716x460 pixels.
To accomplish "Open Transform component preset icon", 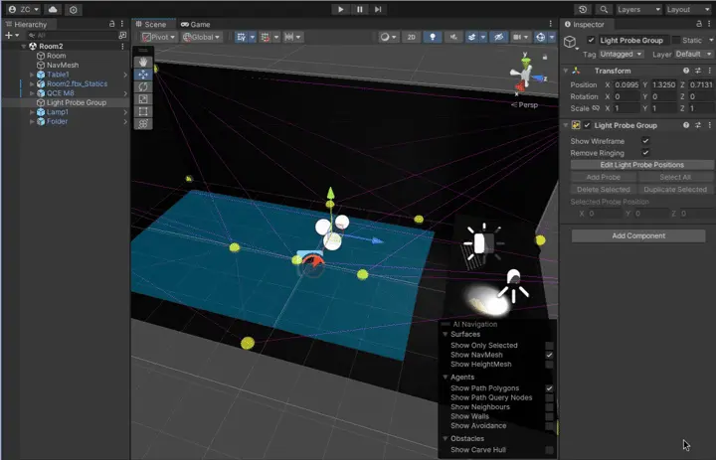I will click(x=698, y=71).
